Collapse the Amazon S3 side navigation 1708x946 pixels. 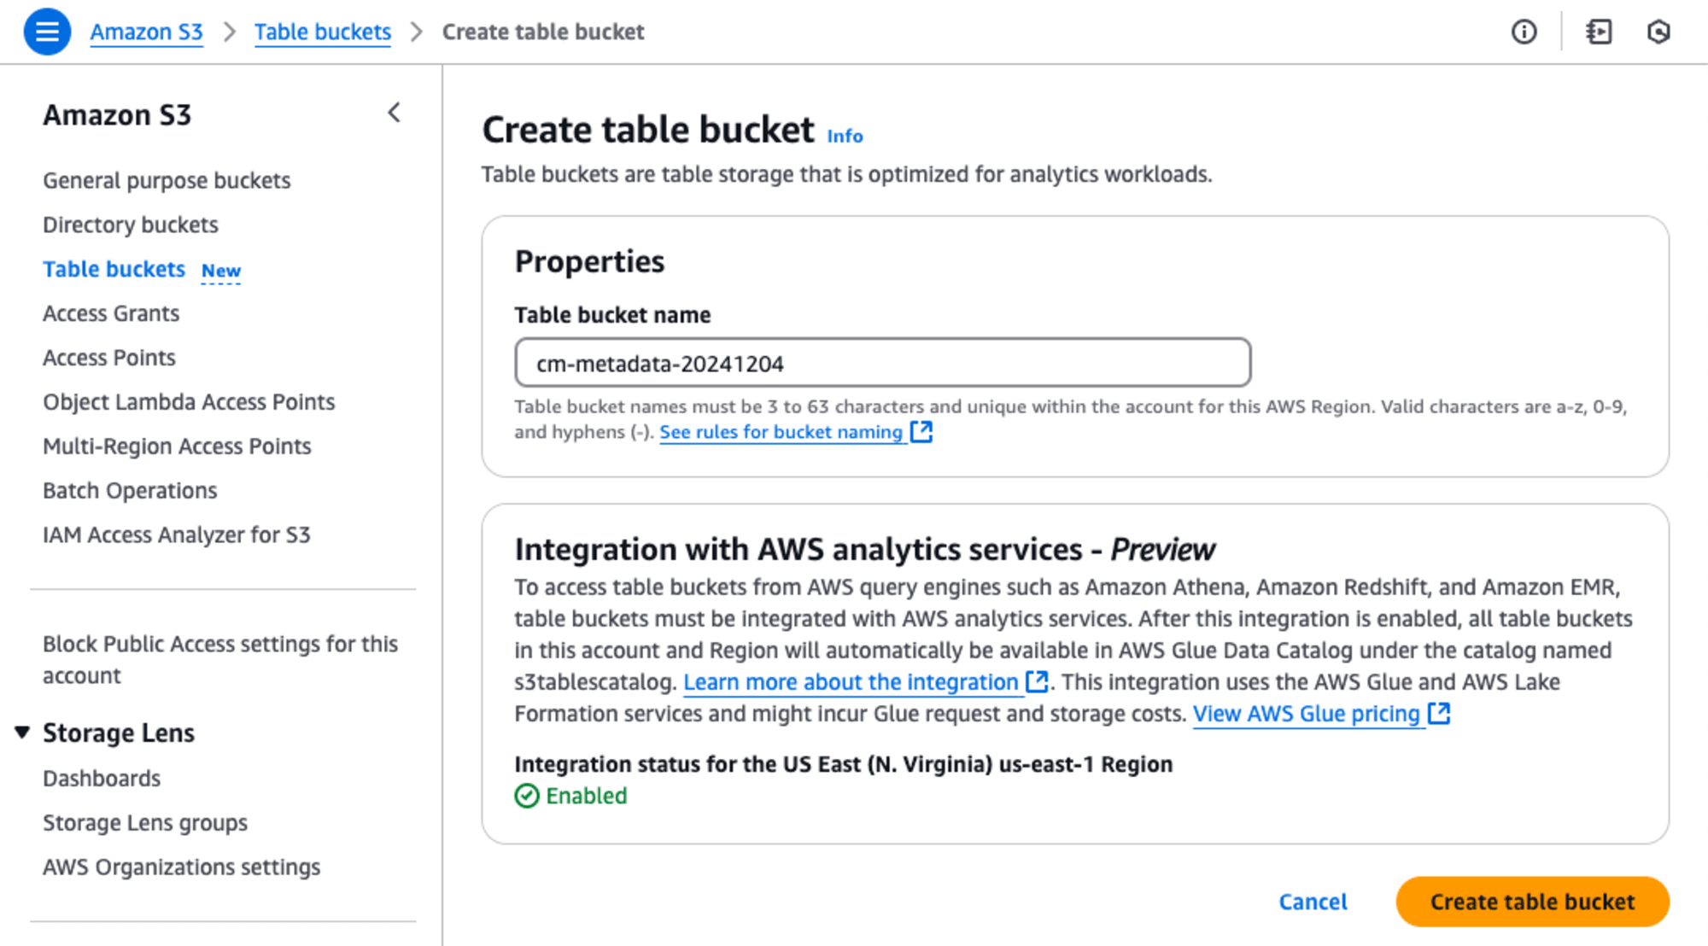pos(394,113)
